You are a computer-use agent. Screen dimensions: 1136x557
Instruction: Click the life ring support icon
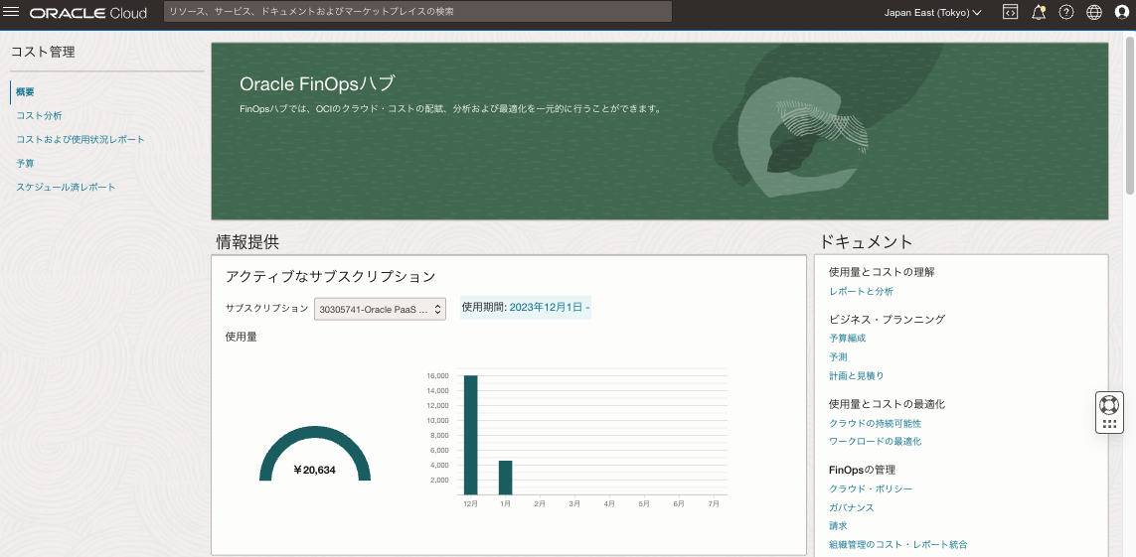click(x=1109, y=404)
